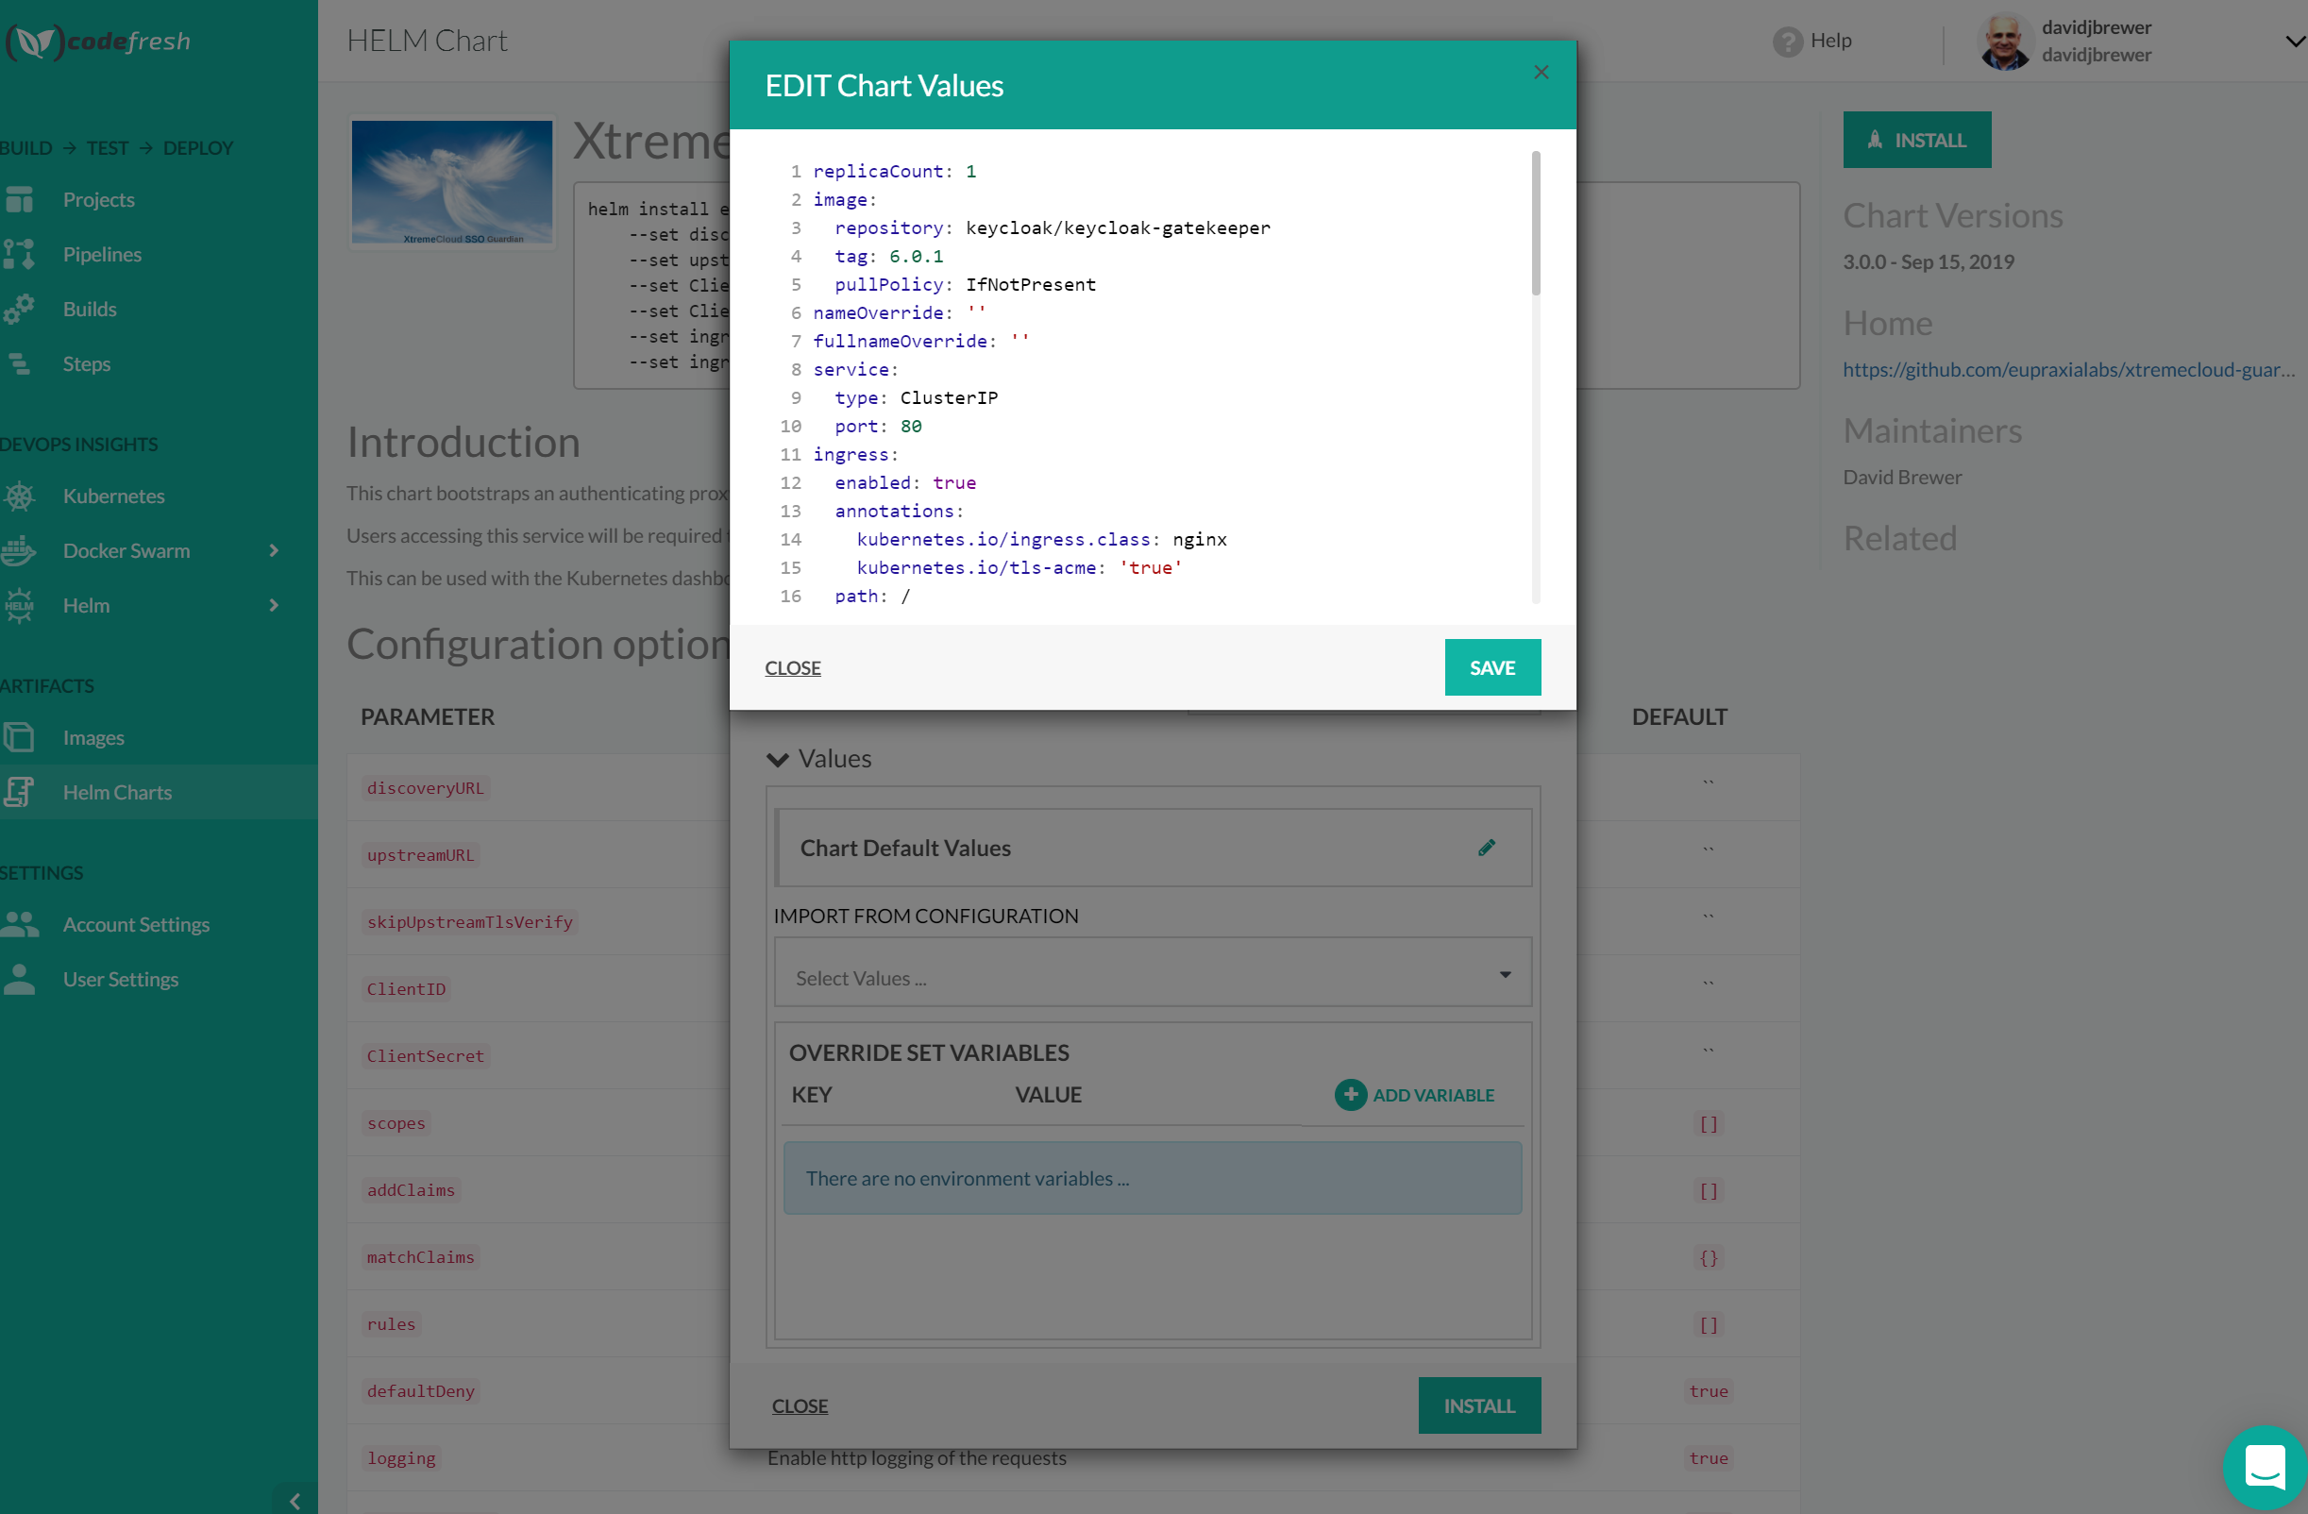Click the Help question mark icon
The width and height of the screenshot is (2308, 1514).
click(x=1787, y=41)
